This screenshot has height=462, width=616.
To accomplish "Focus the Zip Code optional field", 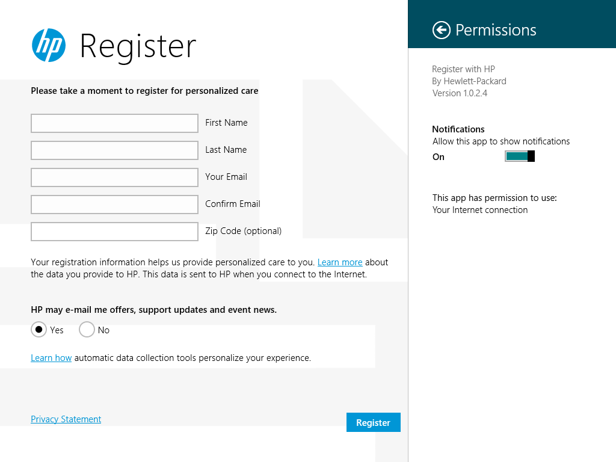I will (x=114, y=232).
